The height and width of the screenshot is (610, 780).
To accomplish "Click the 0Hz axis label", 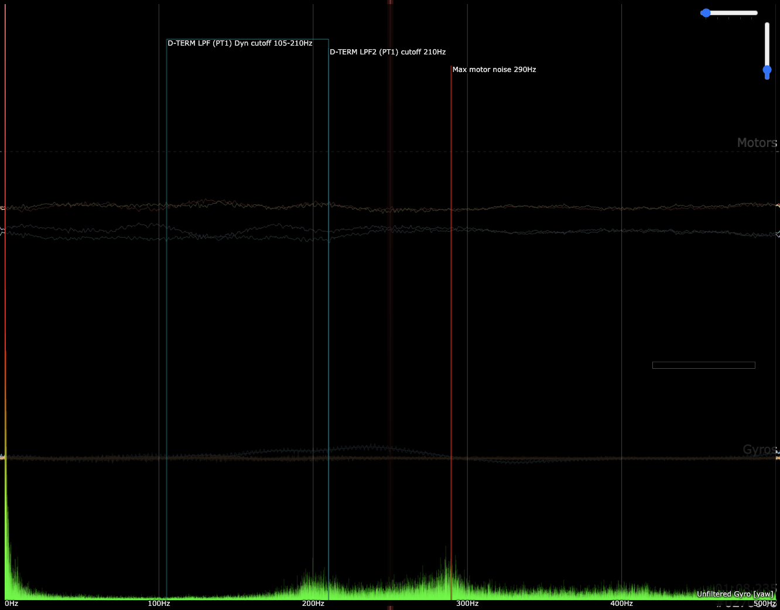I will pyautogui.click(x=11, y=604).
